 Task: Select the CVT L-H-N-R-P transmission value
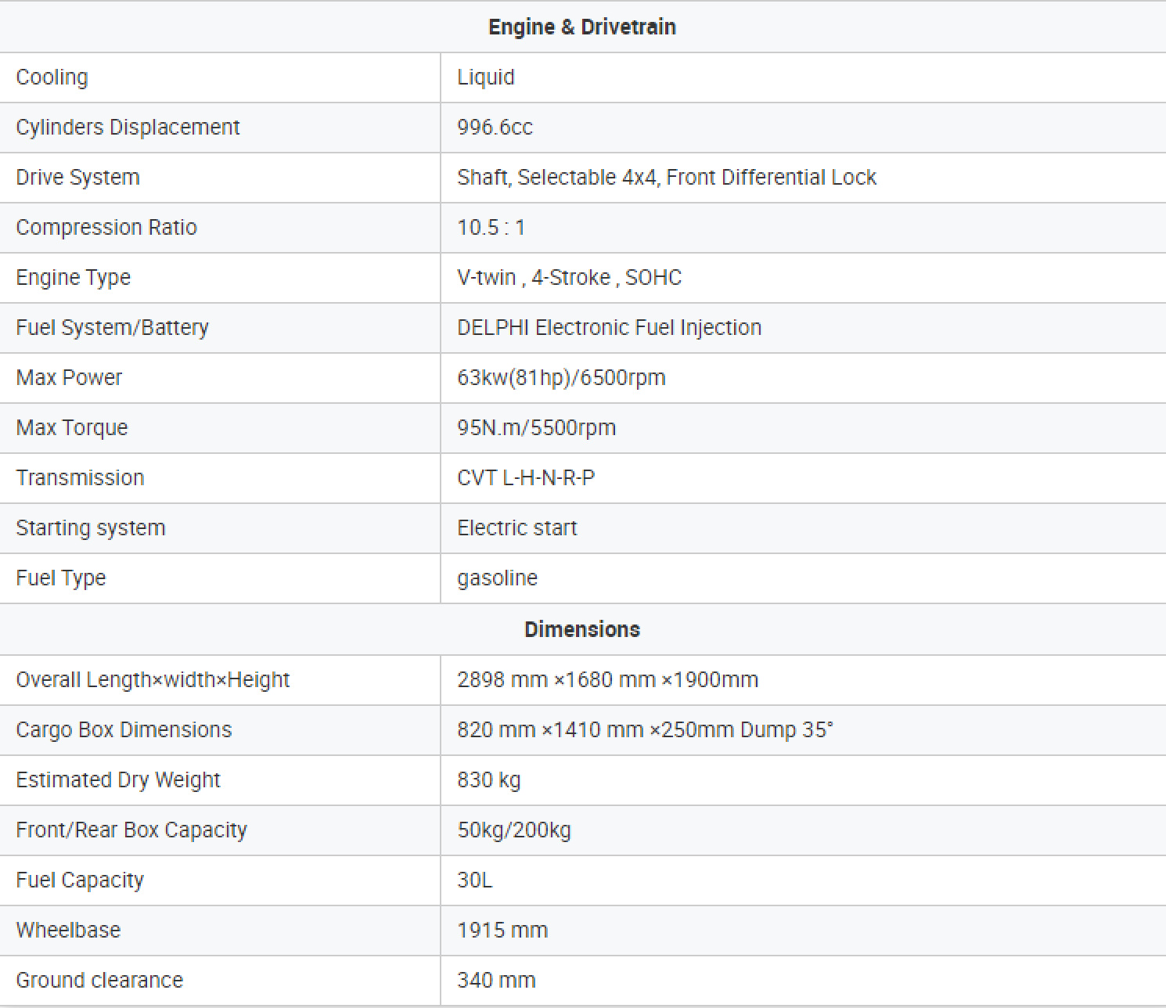point(526,478)
